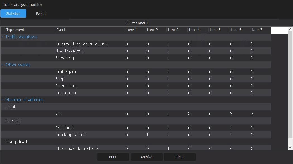Collapse the Number of vehicles group
This screenshot has width=293, height=164.
coord(2,100)
